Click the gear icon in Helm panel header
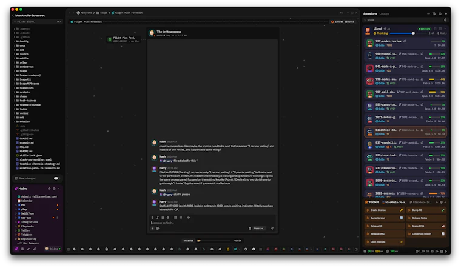 54,189
